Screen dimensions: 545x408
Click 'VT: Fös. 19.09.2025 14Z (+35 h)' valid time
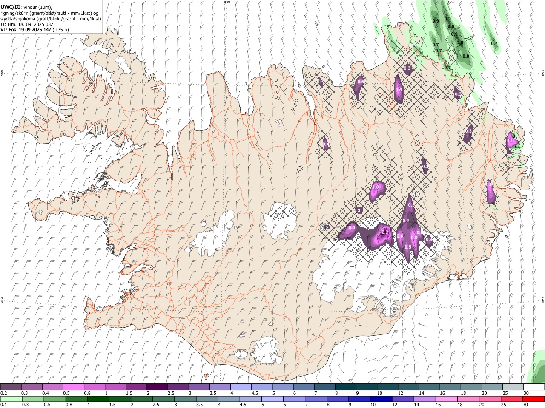(34, 30)
